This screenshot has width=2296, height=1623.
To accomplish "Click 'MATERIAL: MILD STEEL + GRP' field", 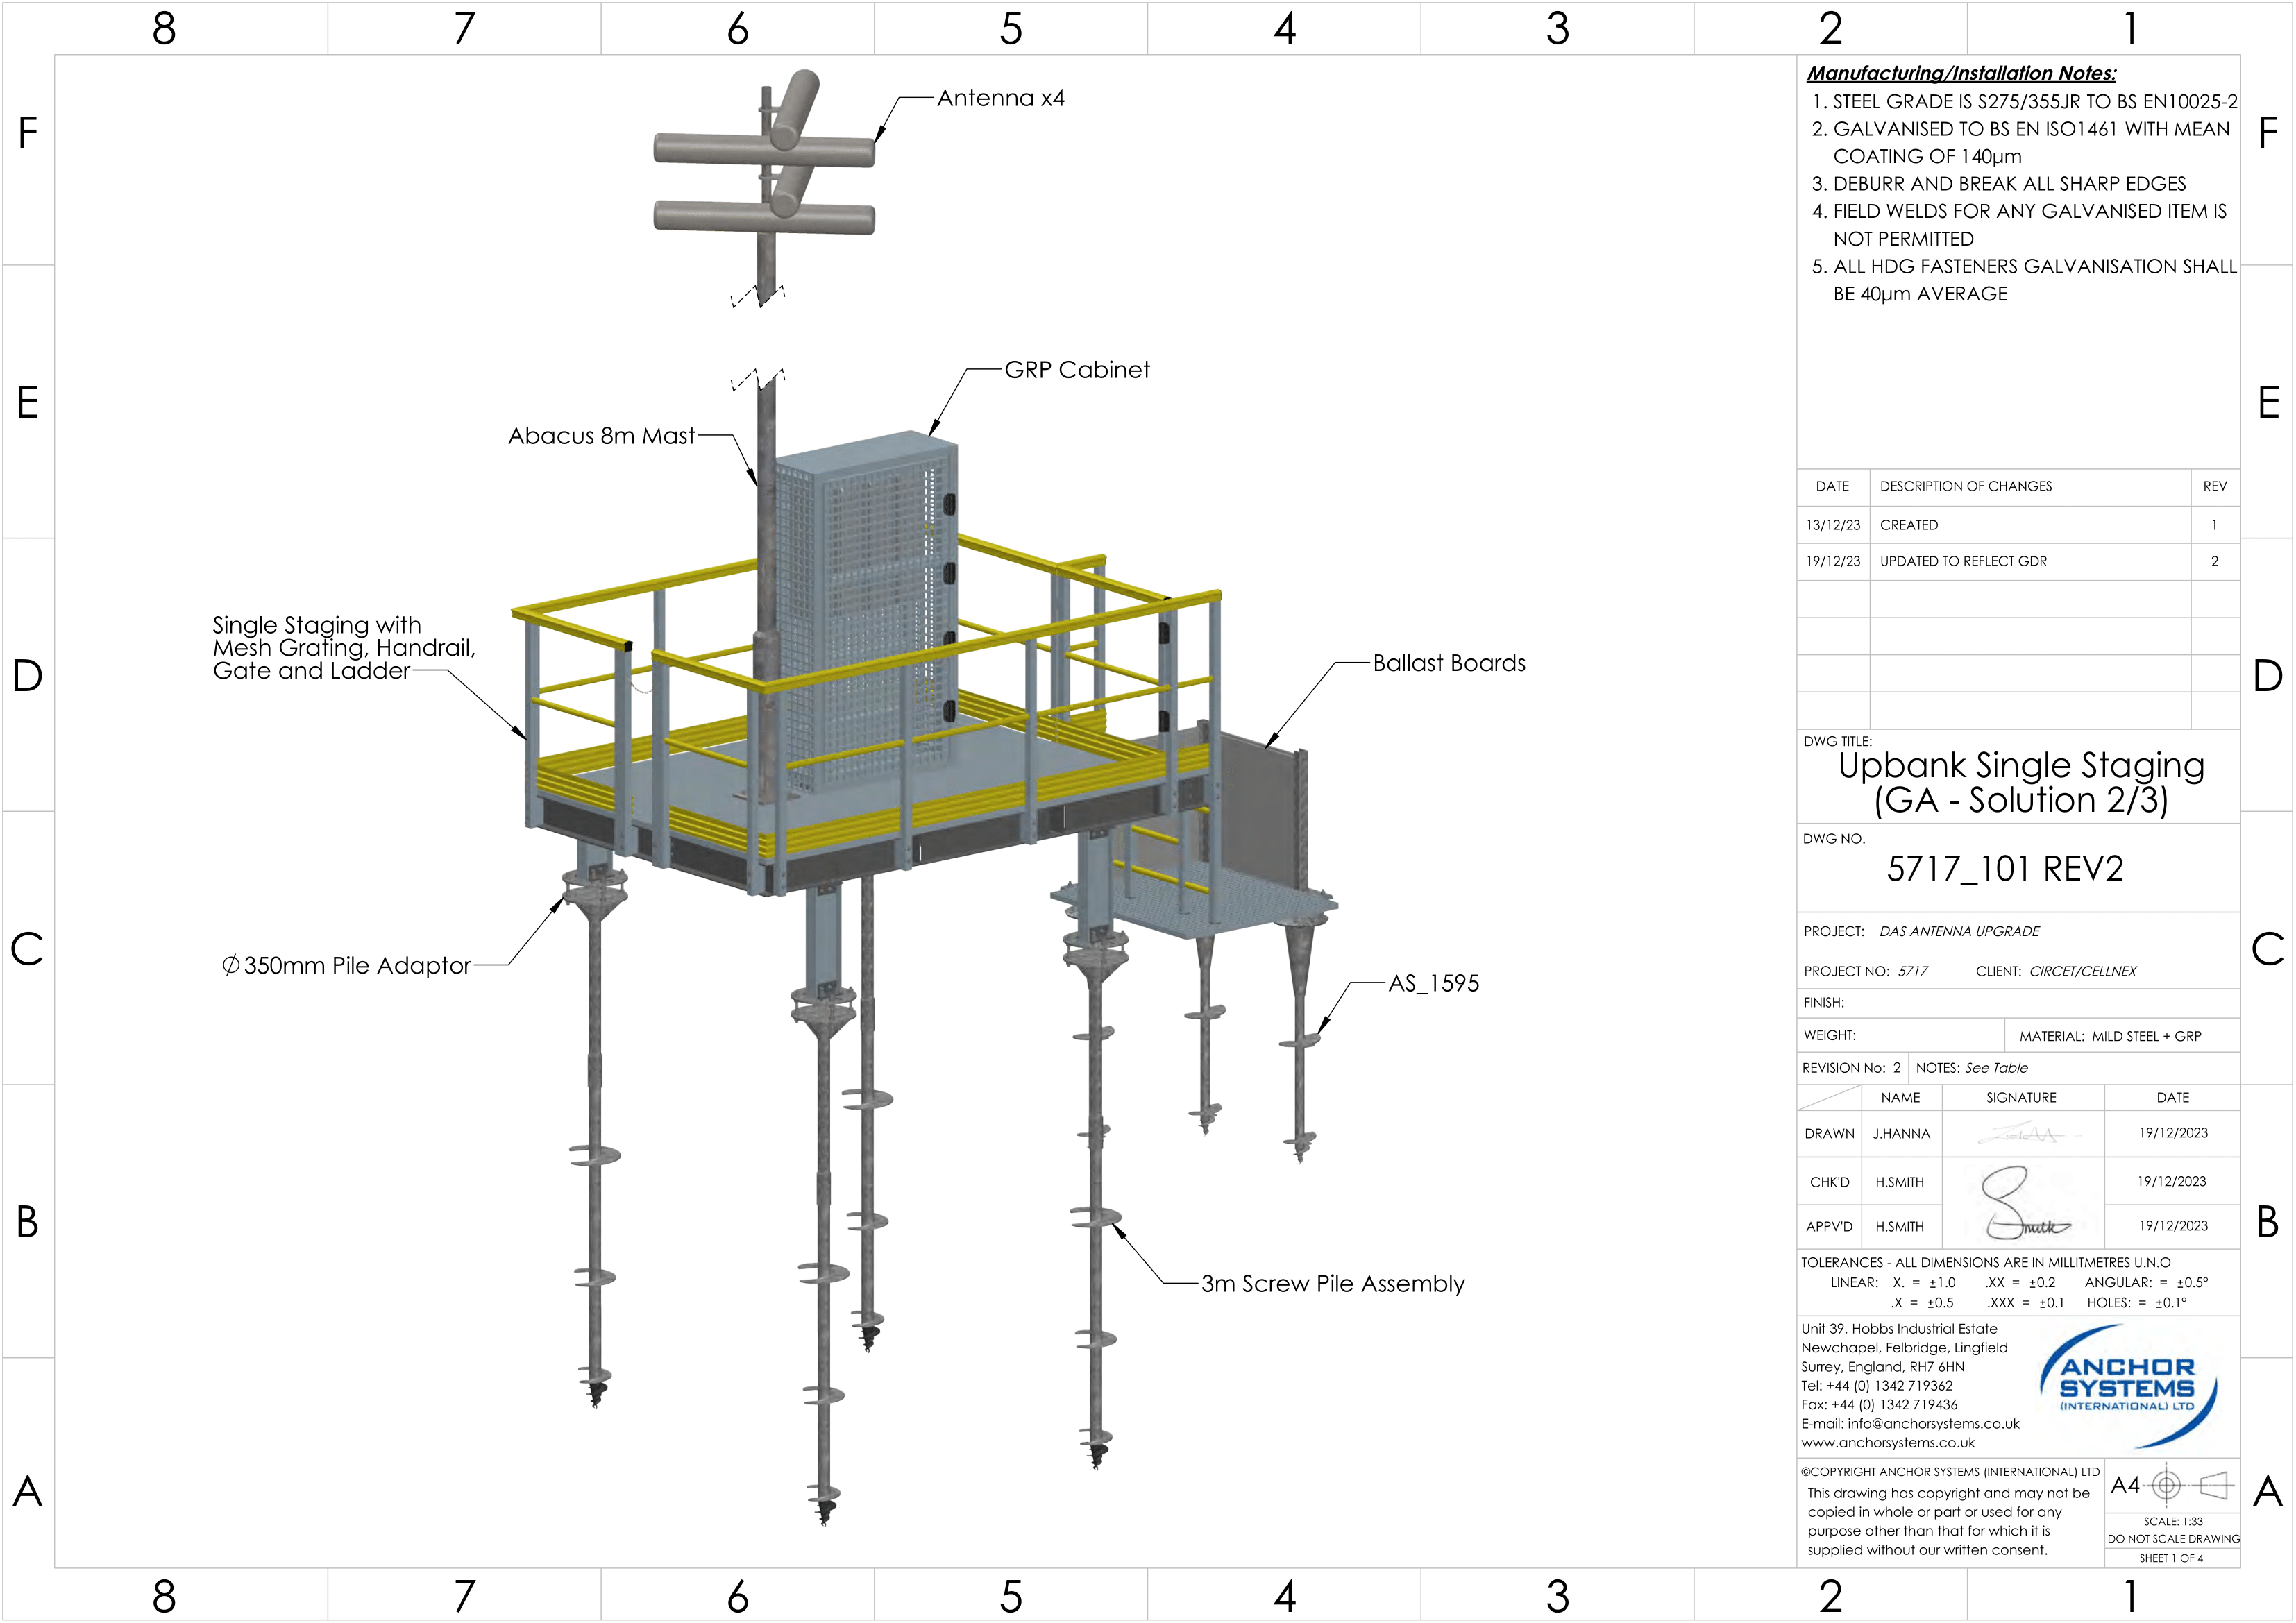I will point(2110,1037).
